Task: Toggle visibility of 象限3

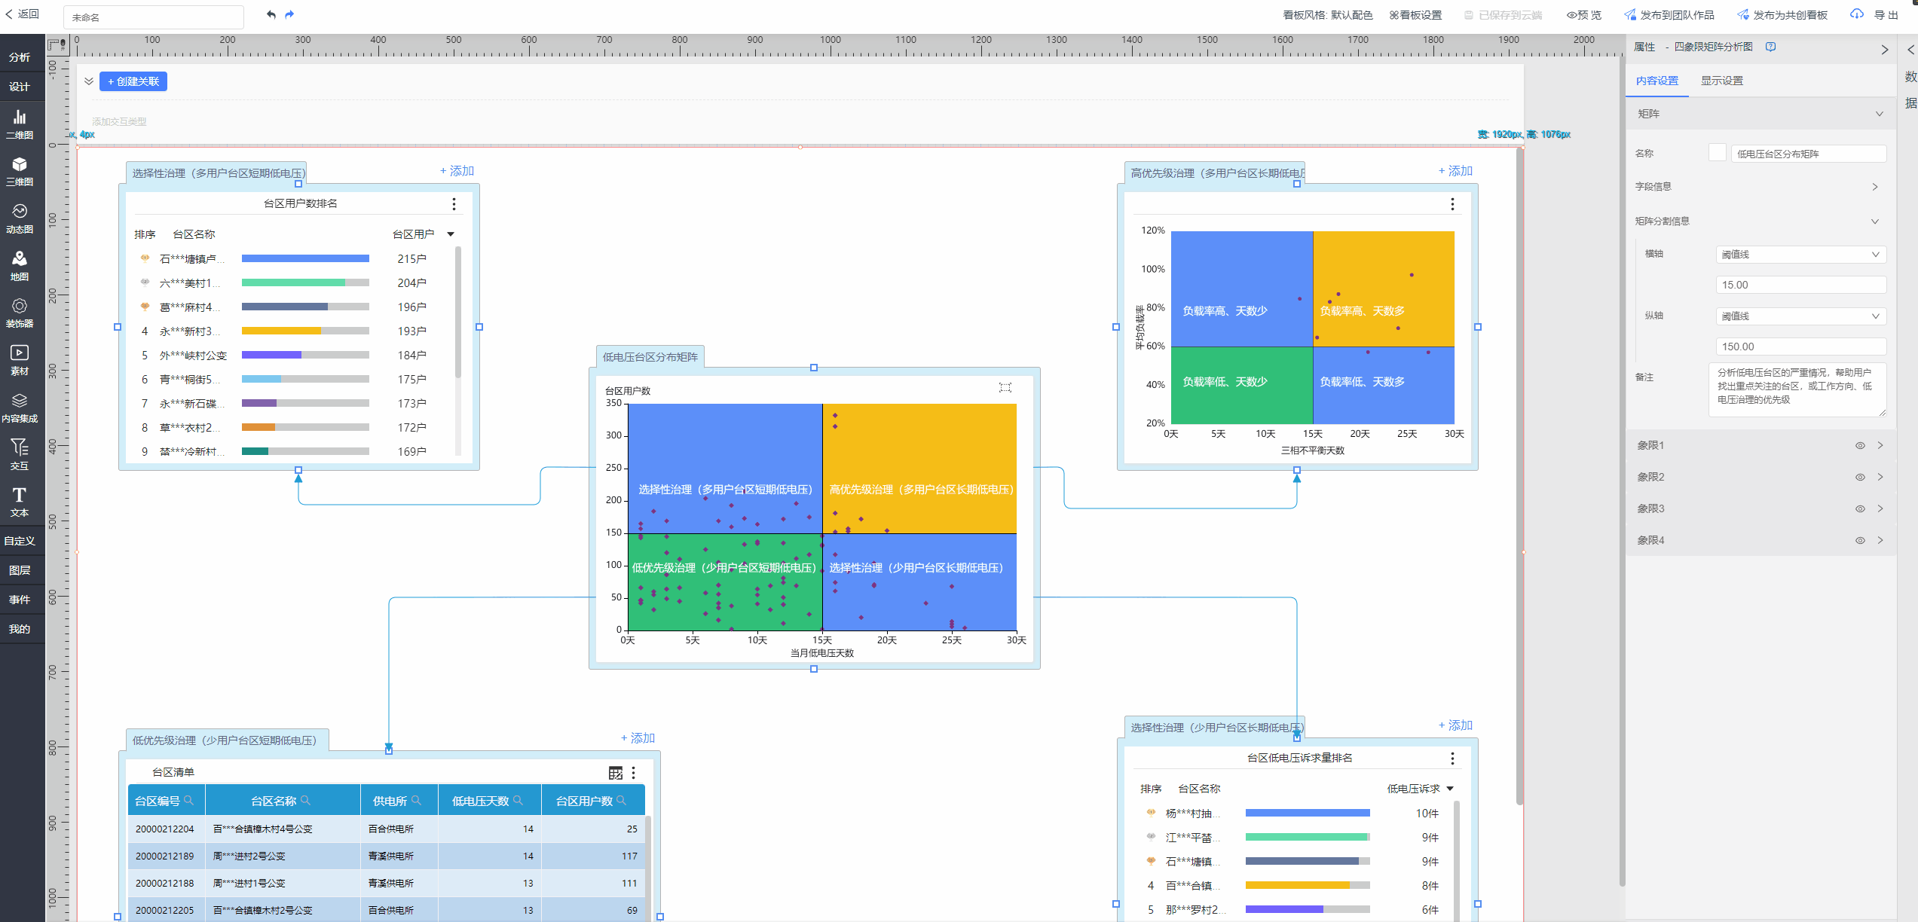Action: pos(1859,509)
